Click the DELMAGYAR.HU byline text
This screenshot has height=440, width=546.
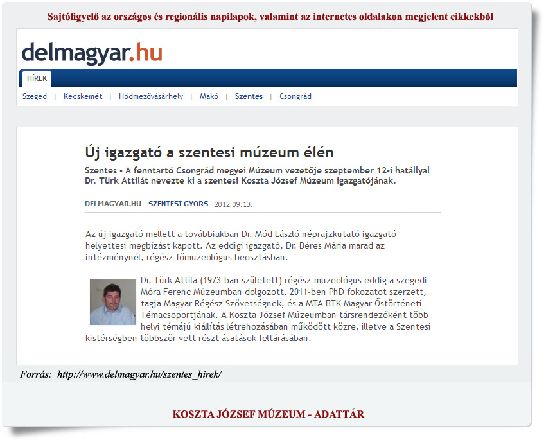(x=113, y=204)
